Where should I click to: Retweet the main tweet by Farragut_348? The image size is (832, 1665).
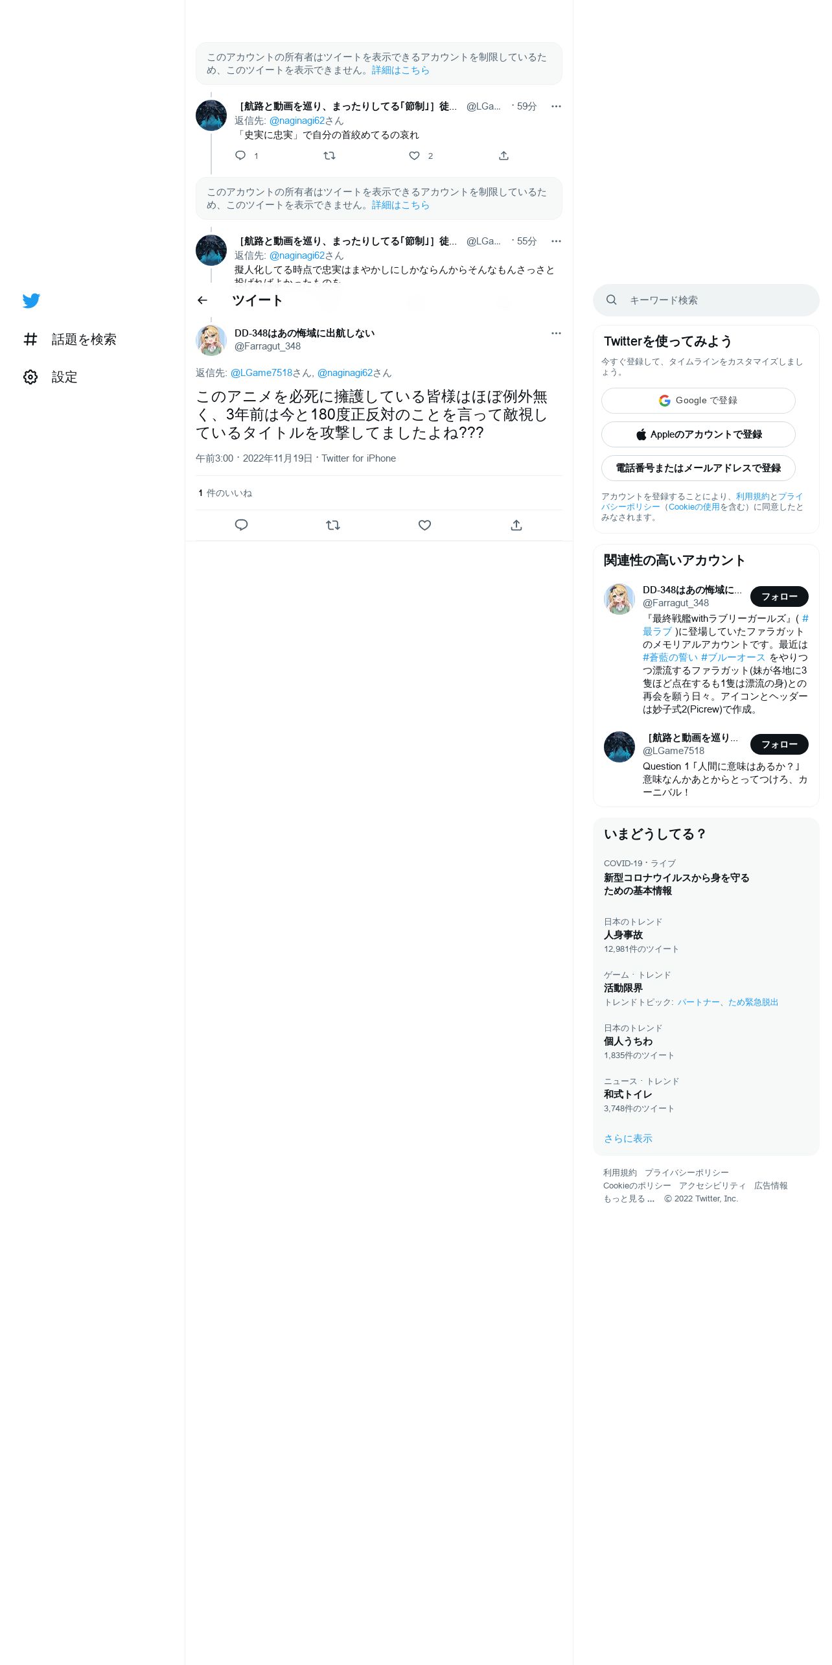click(333, 525)
